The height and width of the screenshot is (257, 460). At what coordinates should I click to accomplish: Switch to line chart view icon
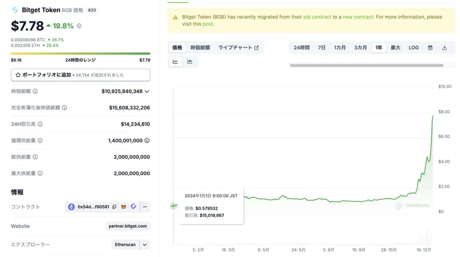[x=175, y=62]
